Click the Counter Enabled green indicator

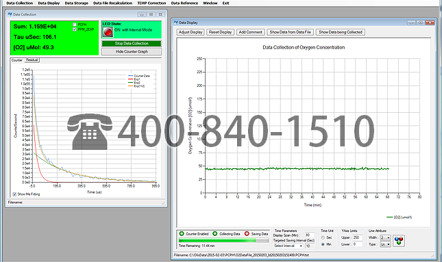click(182, 233)
